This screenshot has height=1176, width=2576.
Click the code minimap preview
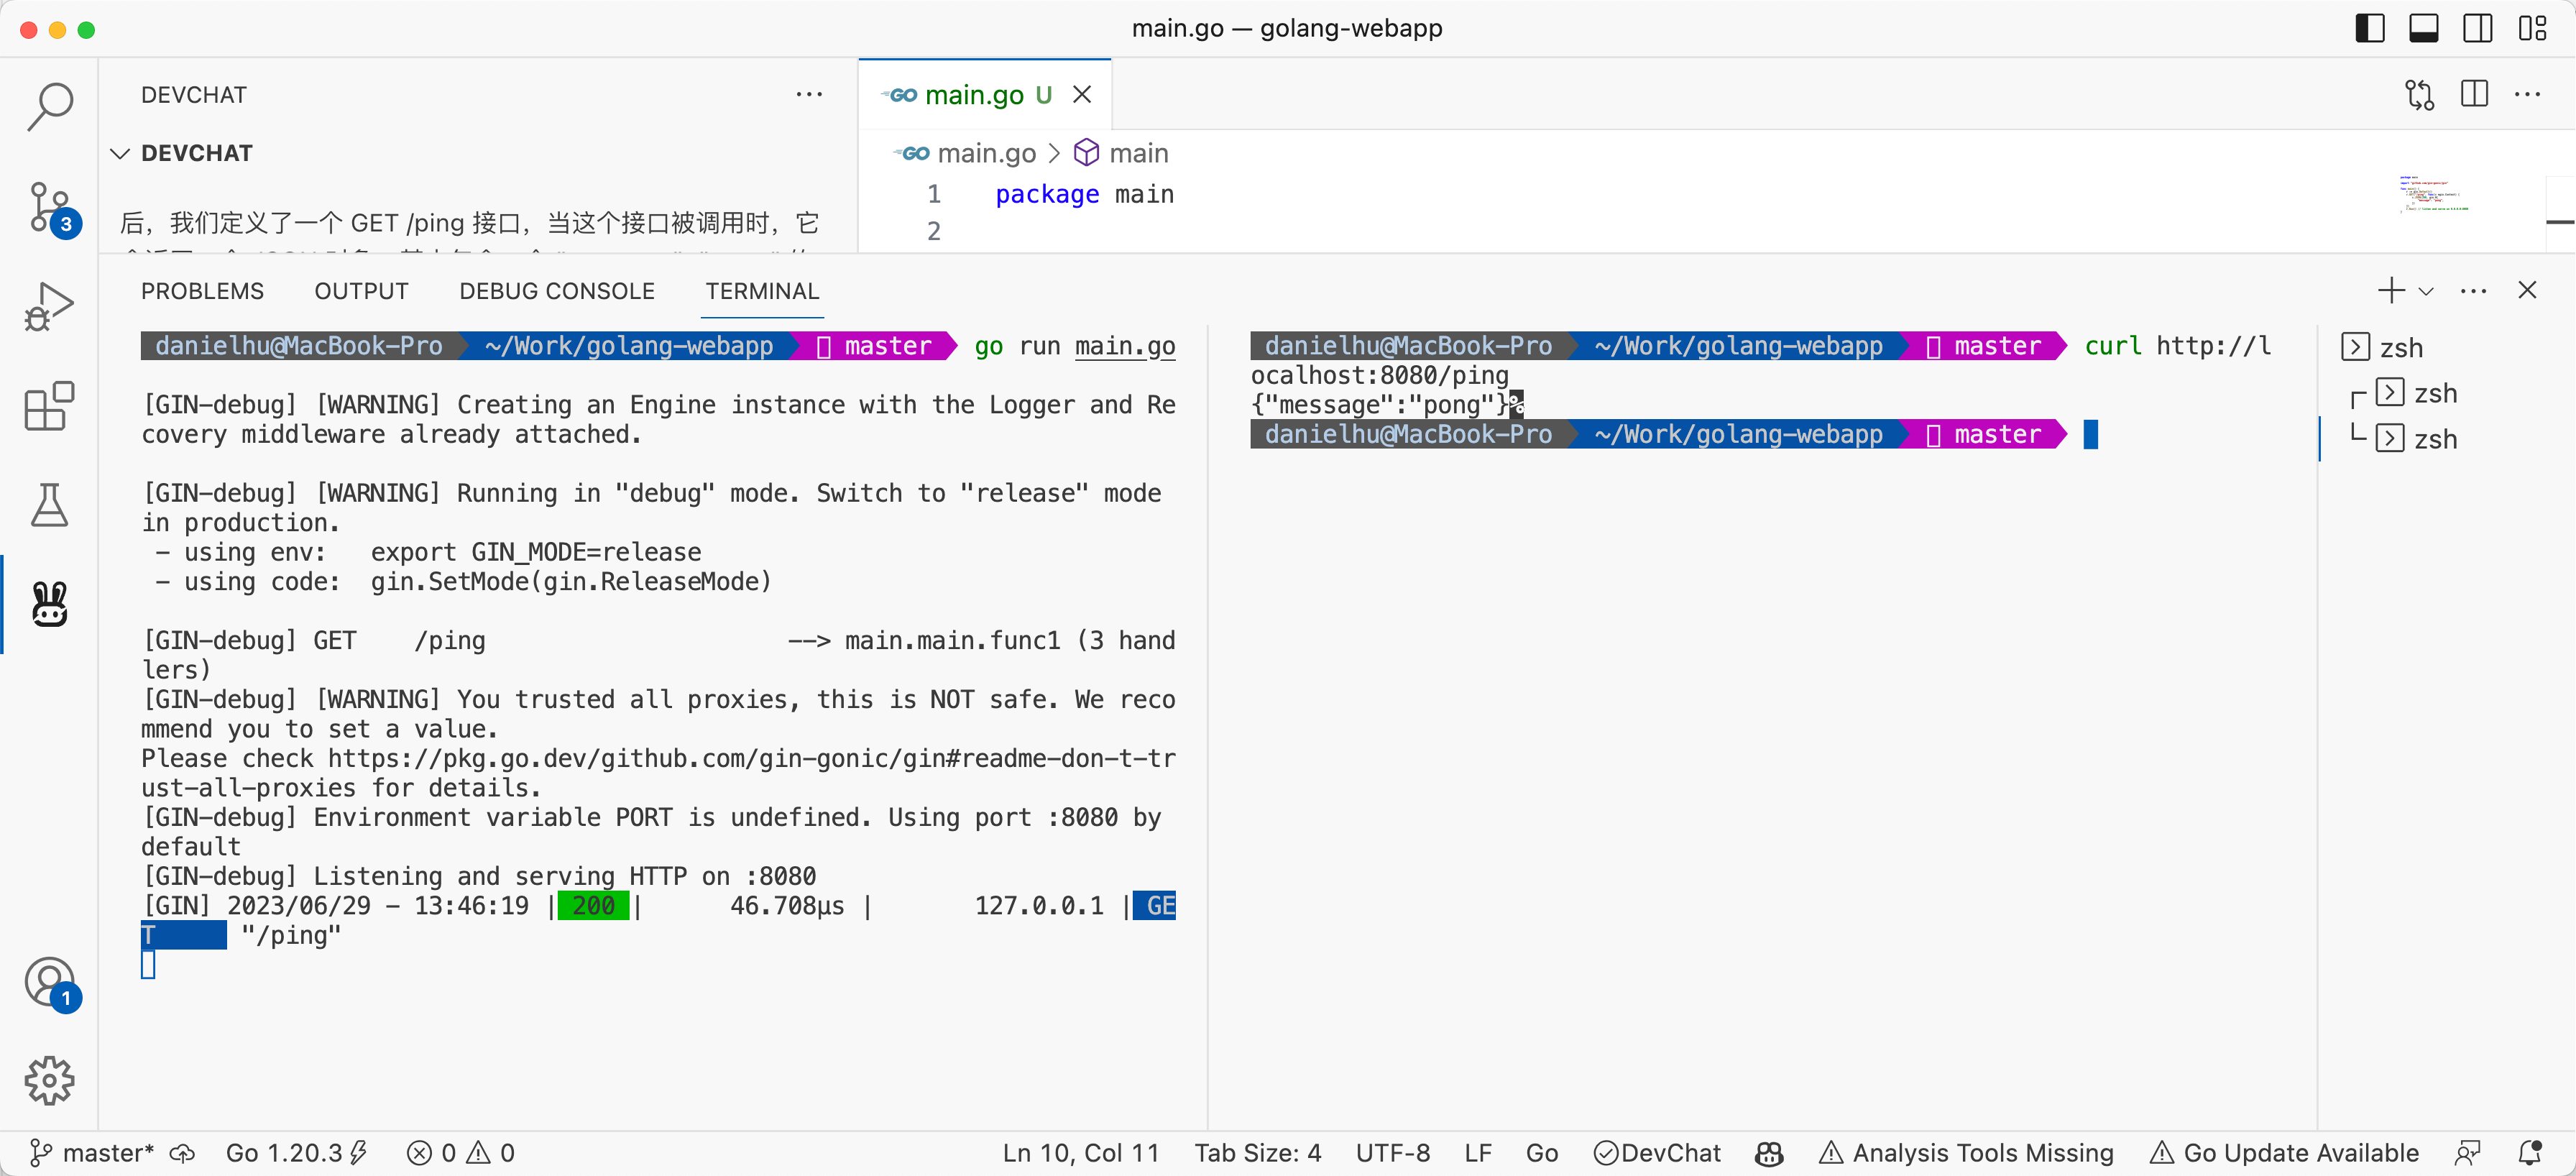click(x=2432, y=194)
